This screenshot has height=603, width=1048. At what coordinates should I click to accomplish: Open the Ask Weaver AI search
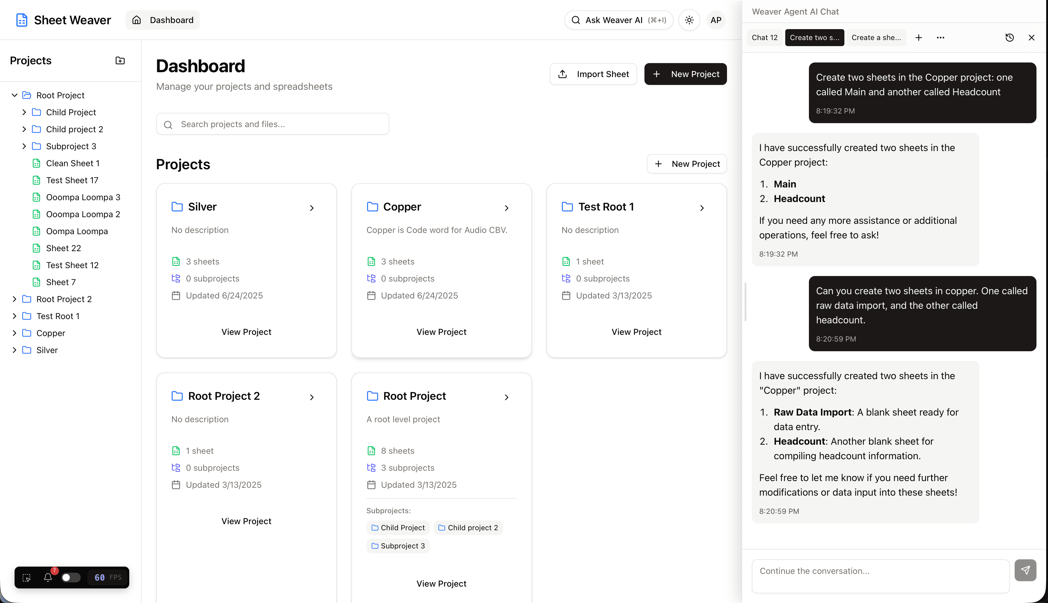(x=618, y=19)
